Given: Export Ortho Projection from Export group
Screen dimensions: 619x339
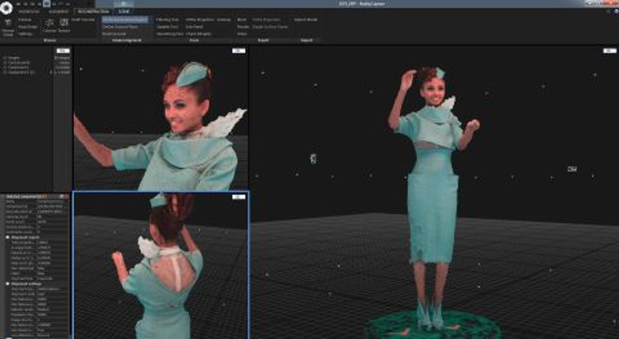Looking at the screenshot, I should tap(267, 20).
